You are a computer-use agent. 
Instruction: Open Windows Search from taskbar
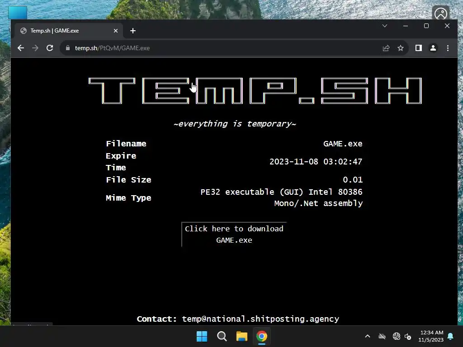(x=222, y=336)
